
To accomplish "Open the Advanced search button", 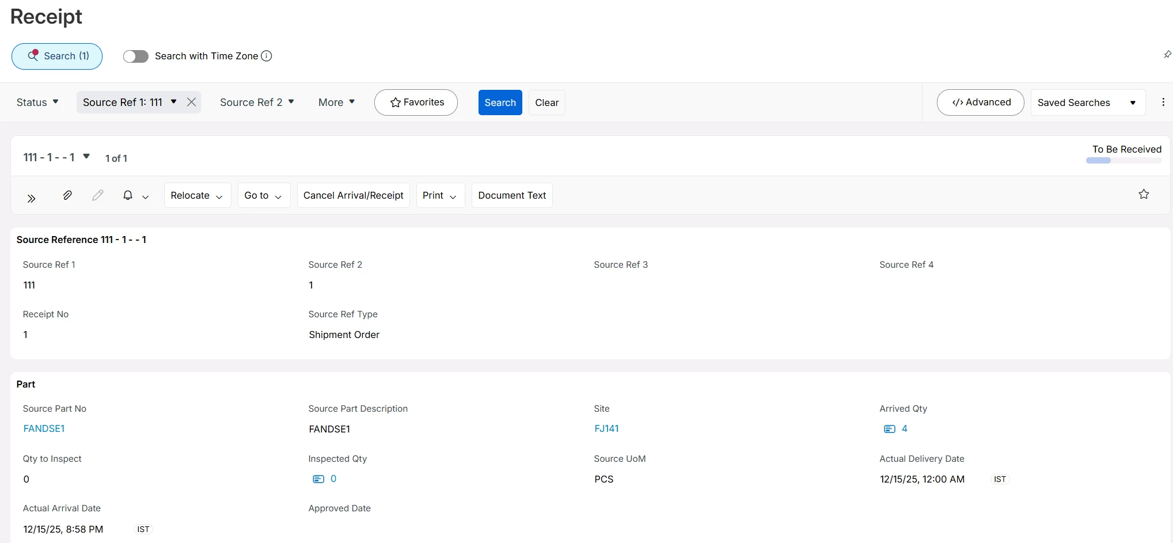I will [980, 102].
